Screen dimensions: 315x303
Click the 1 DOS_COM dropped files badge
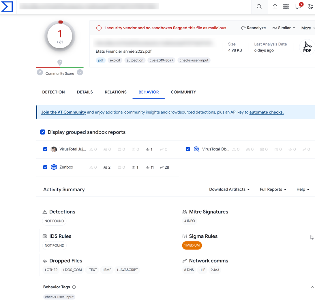72,270
